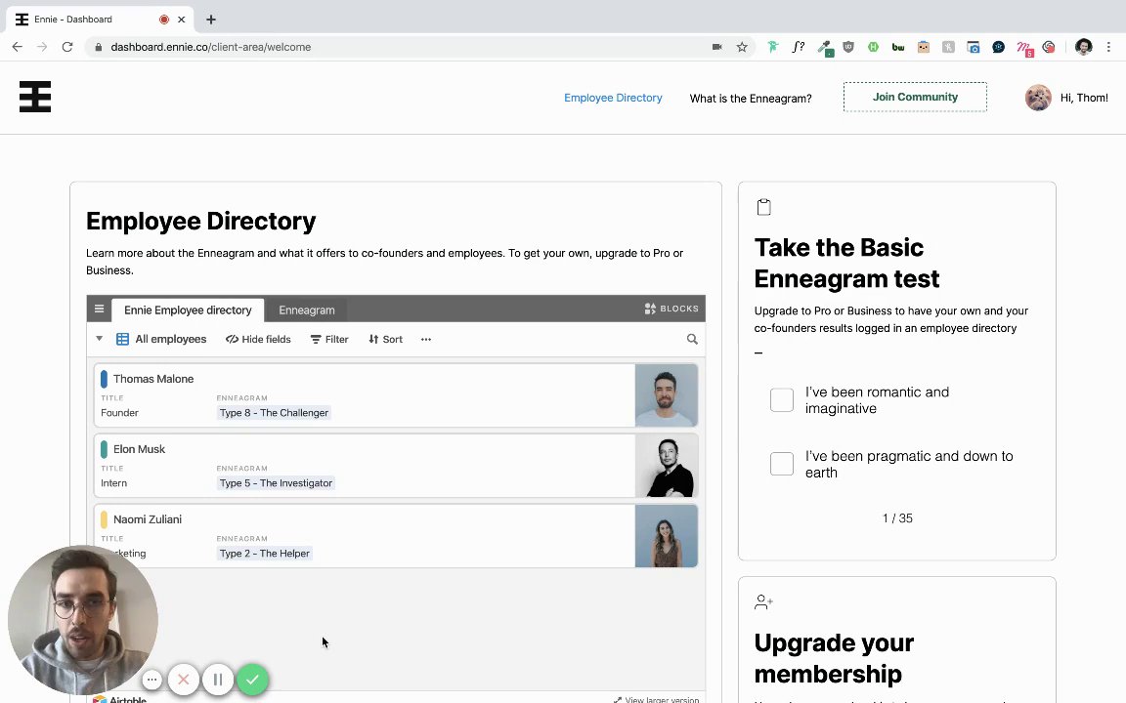This screenshot has width=1126, height=703.
Task: Open the Airtable search magnifier icon
Action: point(692,340)
